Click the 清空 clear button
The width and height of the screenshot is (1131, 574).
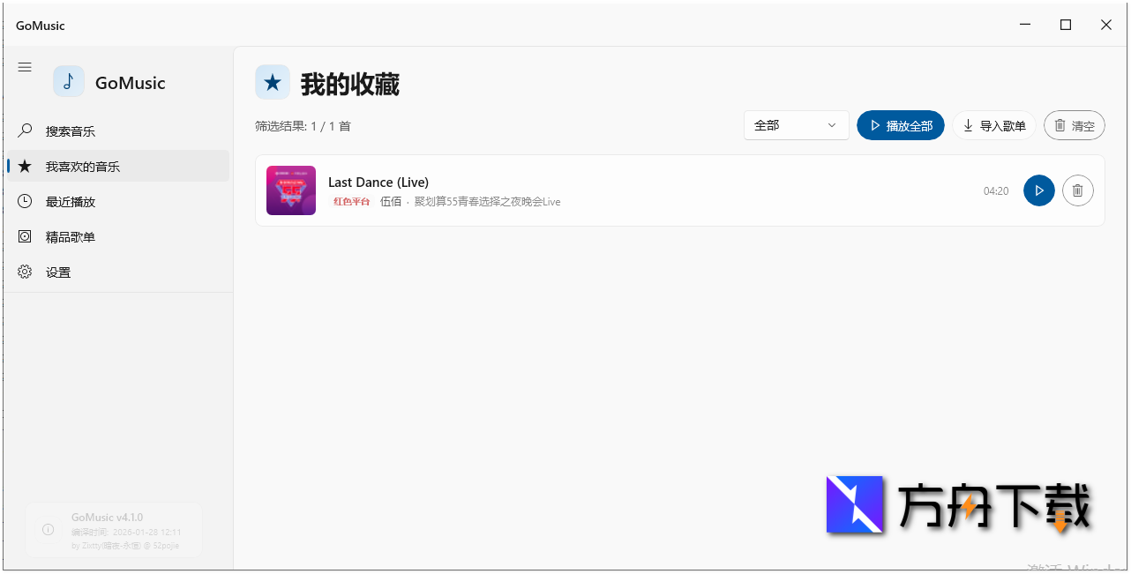click(1074, 125)
